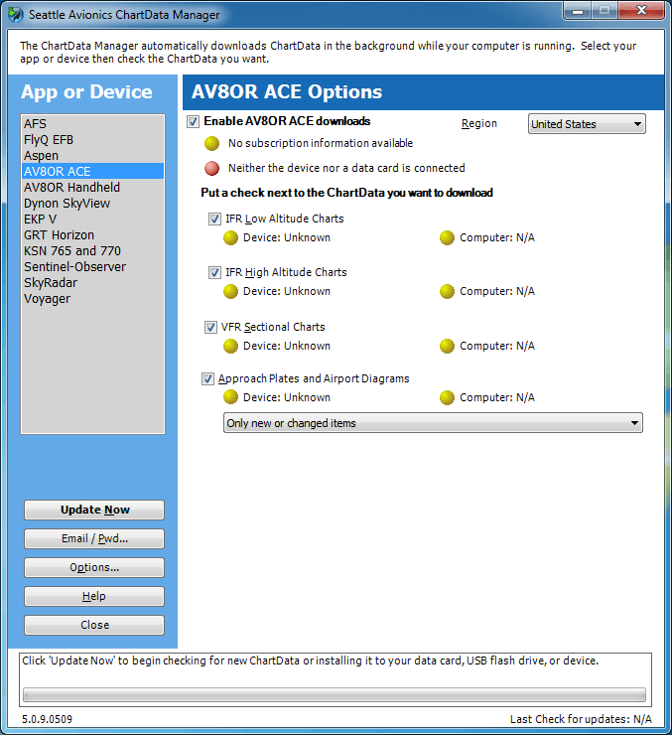Viewport: 672px width, 735px height.
Task: Click 'Computer: N/A' under VFR Sectional Charts
Action: [497, 346]
